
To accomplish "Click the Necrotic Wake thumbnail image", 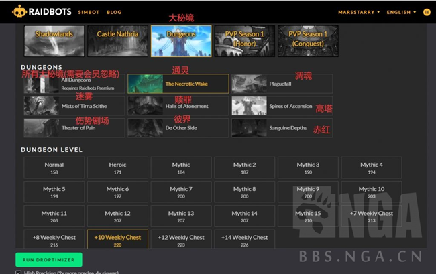I will pyautogui.click(x=146, y=84).
